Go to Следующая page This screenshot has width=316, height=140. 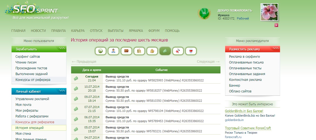[x=208, y=62]
